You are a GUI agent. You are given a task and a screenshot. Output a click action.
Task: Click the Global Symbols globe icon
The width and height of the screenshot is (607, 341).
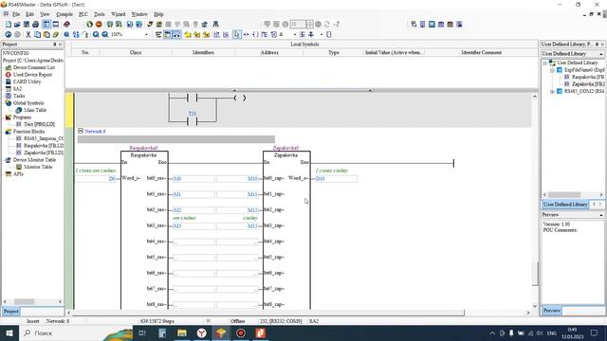pyautogui.click(x=9, y=103)
